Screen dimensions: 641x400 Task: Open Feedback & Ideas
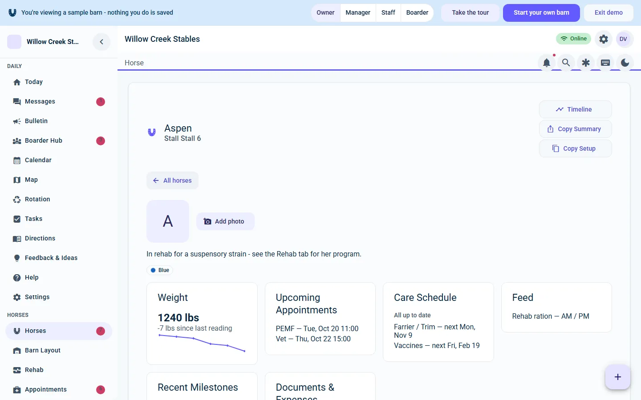59,258
